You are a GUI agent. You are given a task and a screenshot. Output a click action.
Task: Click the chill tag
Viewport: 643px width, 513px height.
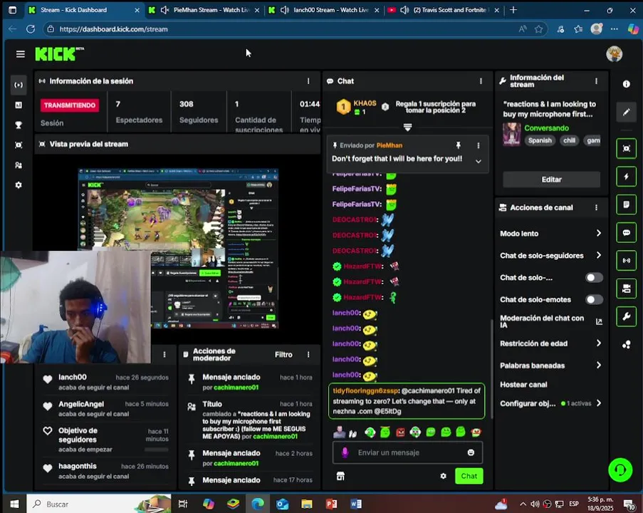(569, 140)
